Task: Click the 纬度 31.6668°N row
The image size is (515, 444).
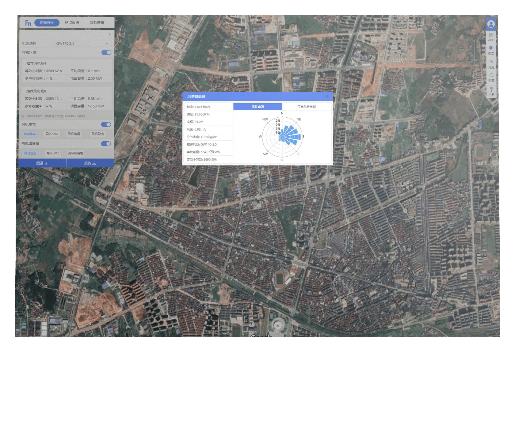Action: click(208, 114)
